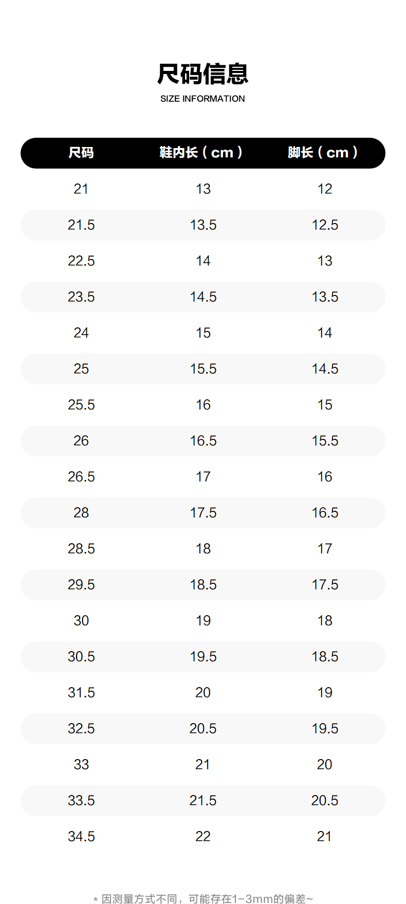Click inner length 20.5 in size 32.5 row
The width and height of the screenshot is (406, 904).
203,729
